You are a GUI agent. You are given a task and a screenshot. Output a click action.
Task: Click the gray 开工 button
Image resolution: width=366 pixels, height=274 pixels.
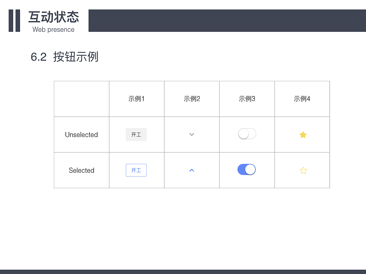(x=136, y=135)
